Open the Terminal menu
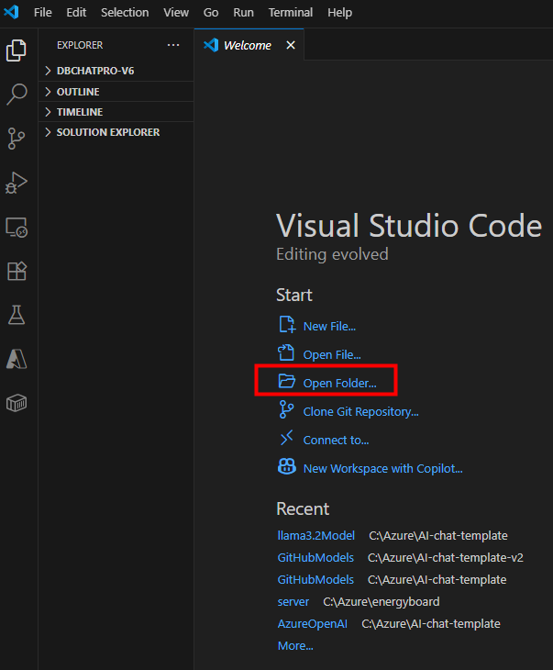Screen dimensions: 553x670 (291, 13)
